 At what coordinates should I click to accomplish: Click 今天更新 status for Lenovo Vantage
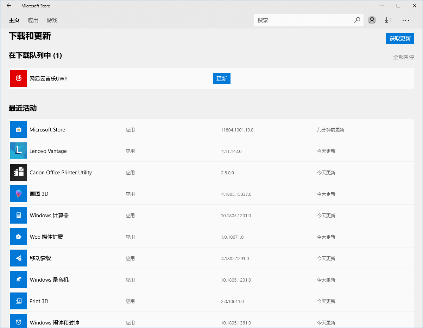coord(326,152)
